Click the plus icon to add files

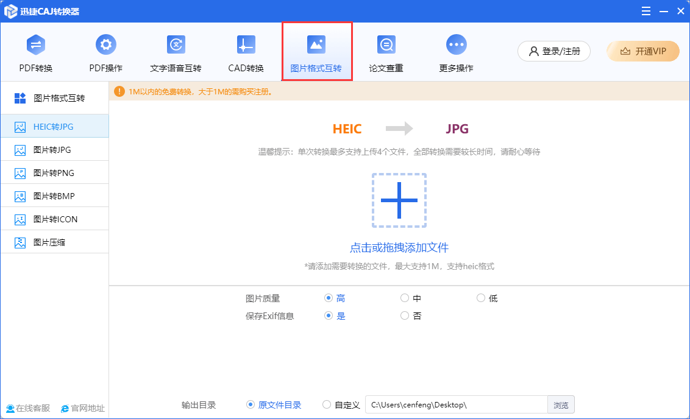point(399,200)
